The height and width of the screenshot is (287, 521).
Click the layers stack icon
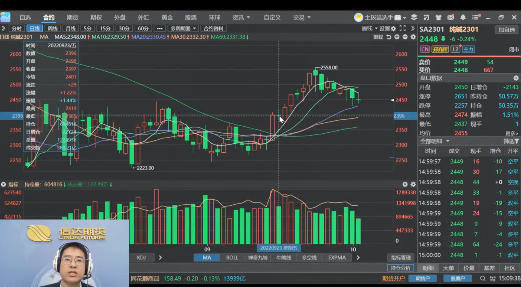tap(414, 17)
